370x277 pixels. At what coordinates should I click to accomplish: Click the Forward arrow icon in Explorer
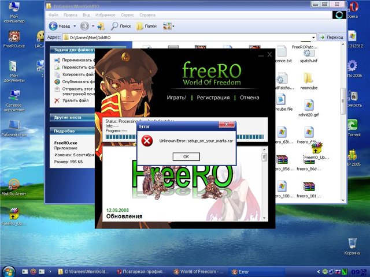(84, 26)
